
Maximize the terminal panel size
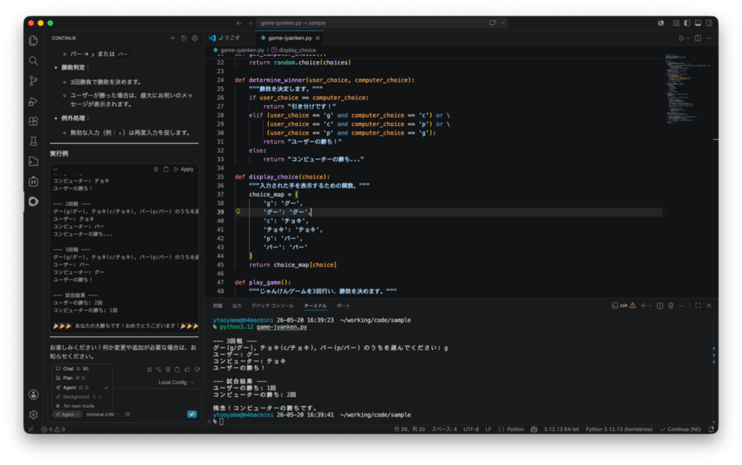[x=698, y=306]
